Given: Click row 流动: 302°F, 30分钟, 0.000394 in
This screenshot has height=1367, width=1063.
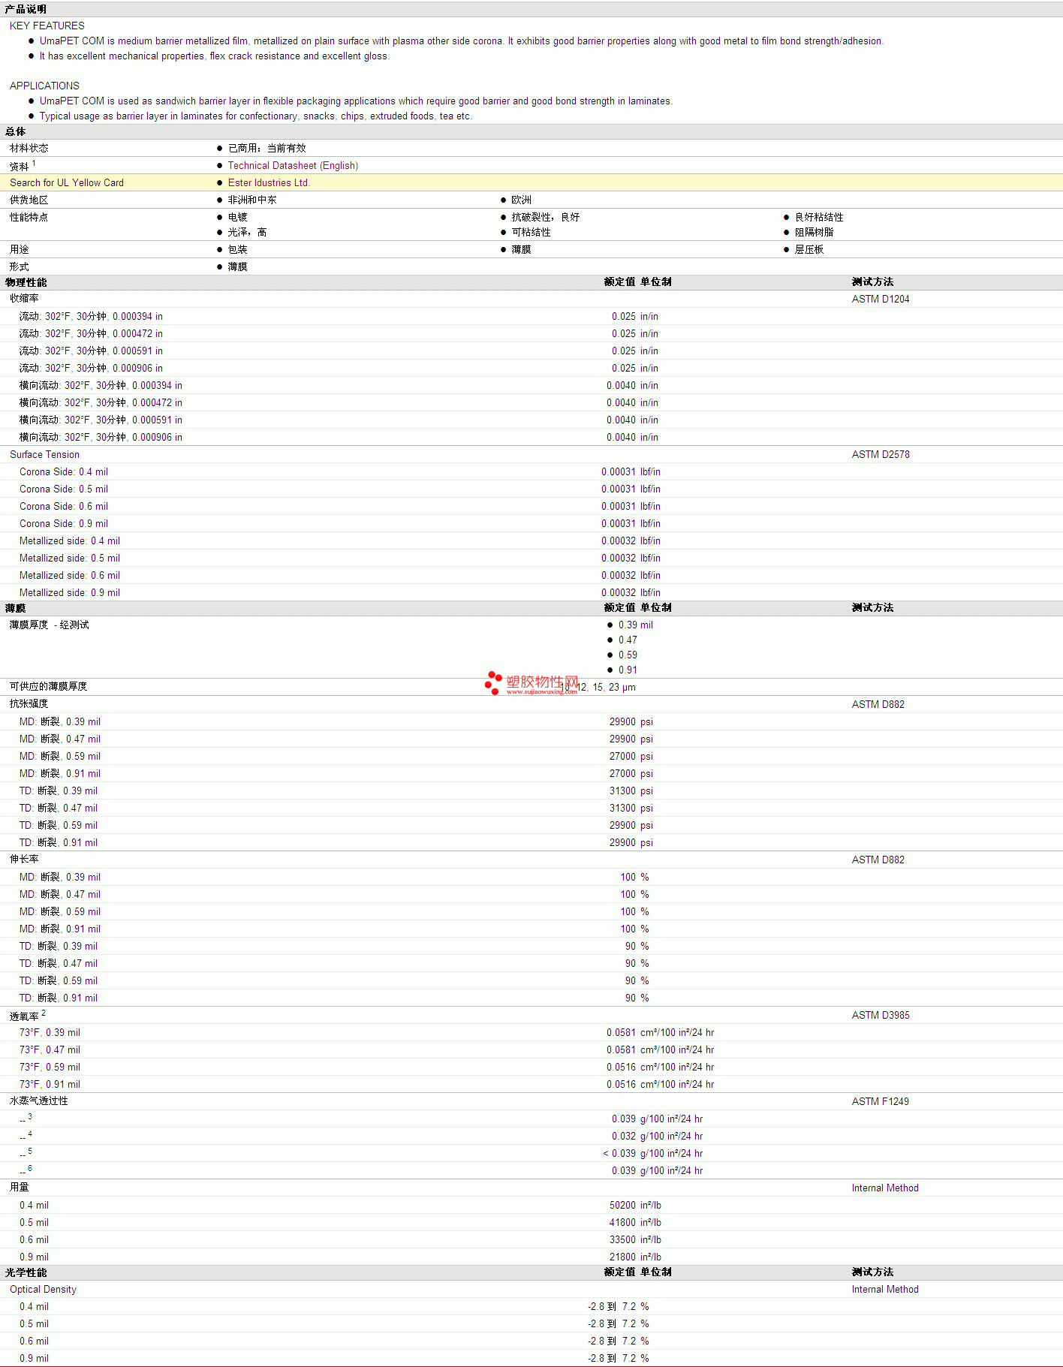Looking at the screenshot, I should 531,316.
